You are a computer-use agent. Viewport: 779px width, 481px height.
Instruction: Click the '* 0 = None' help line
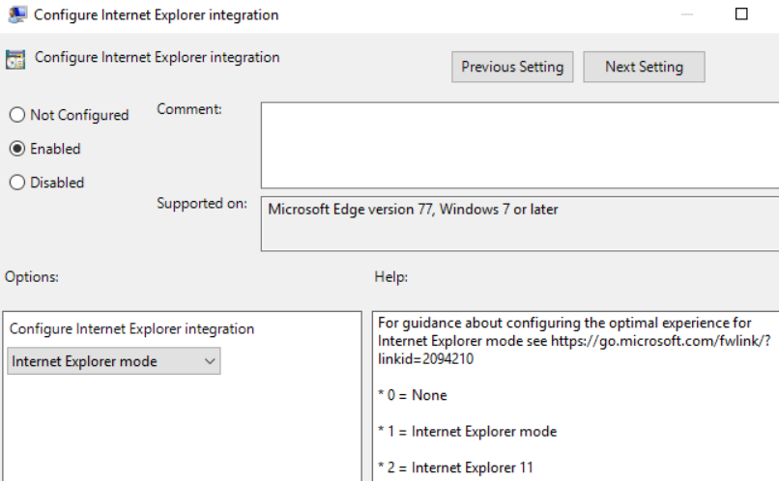click(413, 395)
